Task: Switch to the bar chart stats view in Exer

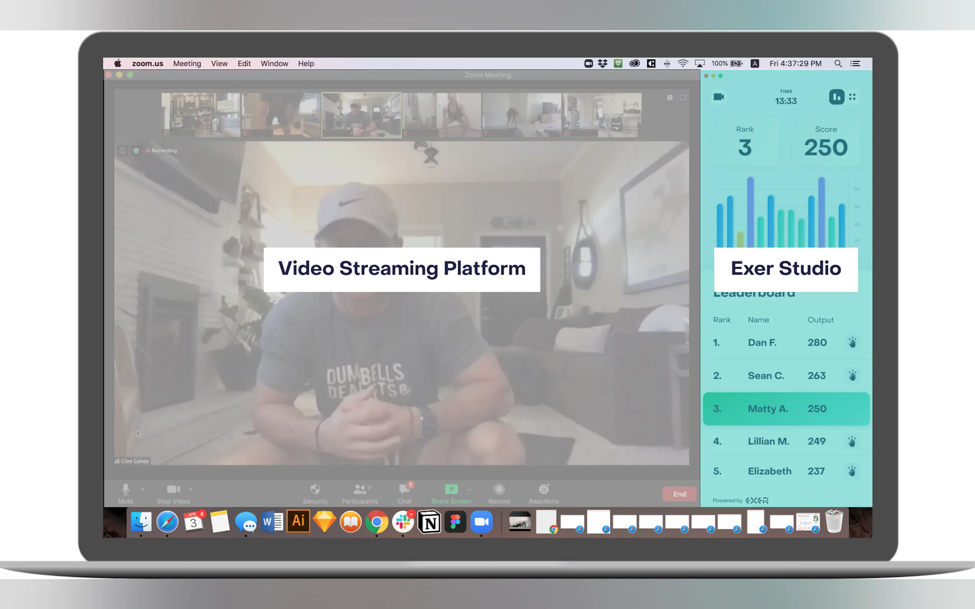Action: point(836,97)
